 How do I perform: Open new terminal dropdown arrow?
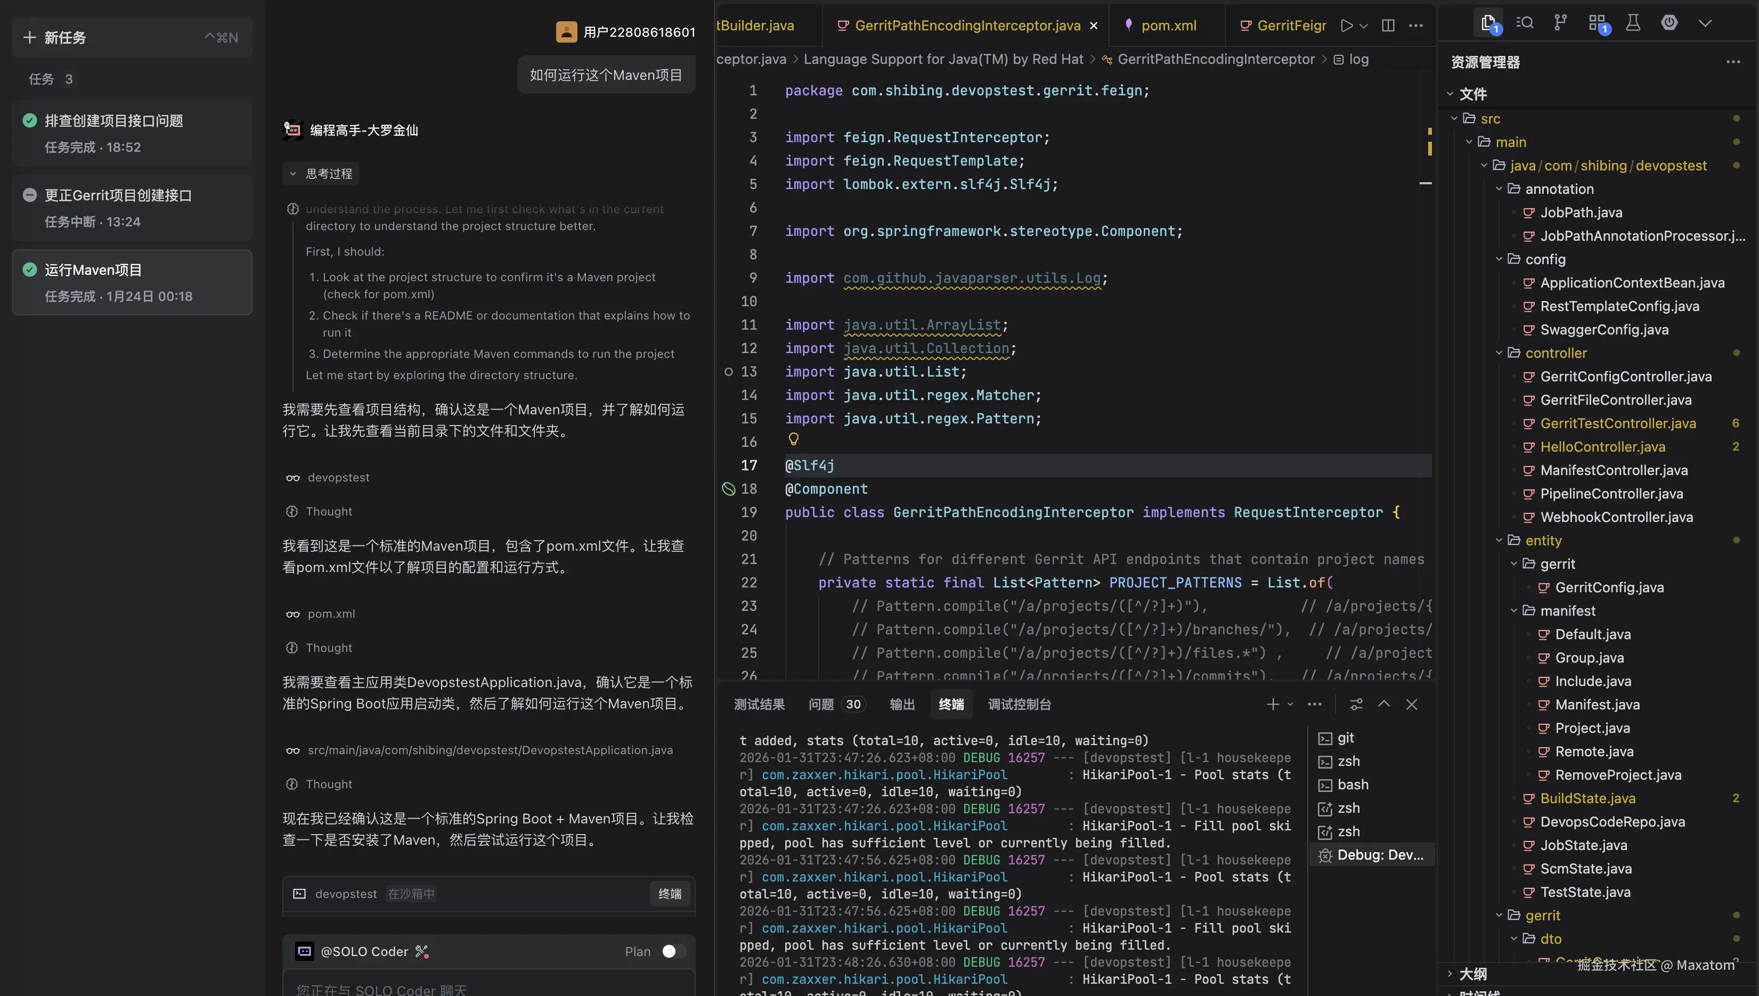(x=1290, y=704)
